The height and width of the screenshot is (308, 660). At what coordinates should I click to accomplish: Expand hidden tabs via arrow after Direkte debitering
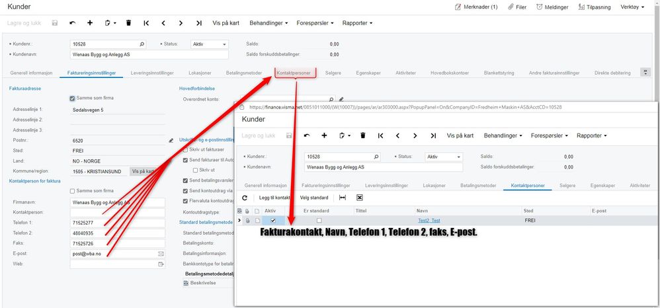pyautogui.click(x=645, y=72)
